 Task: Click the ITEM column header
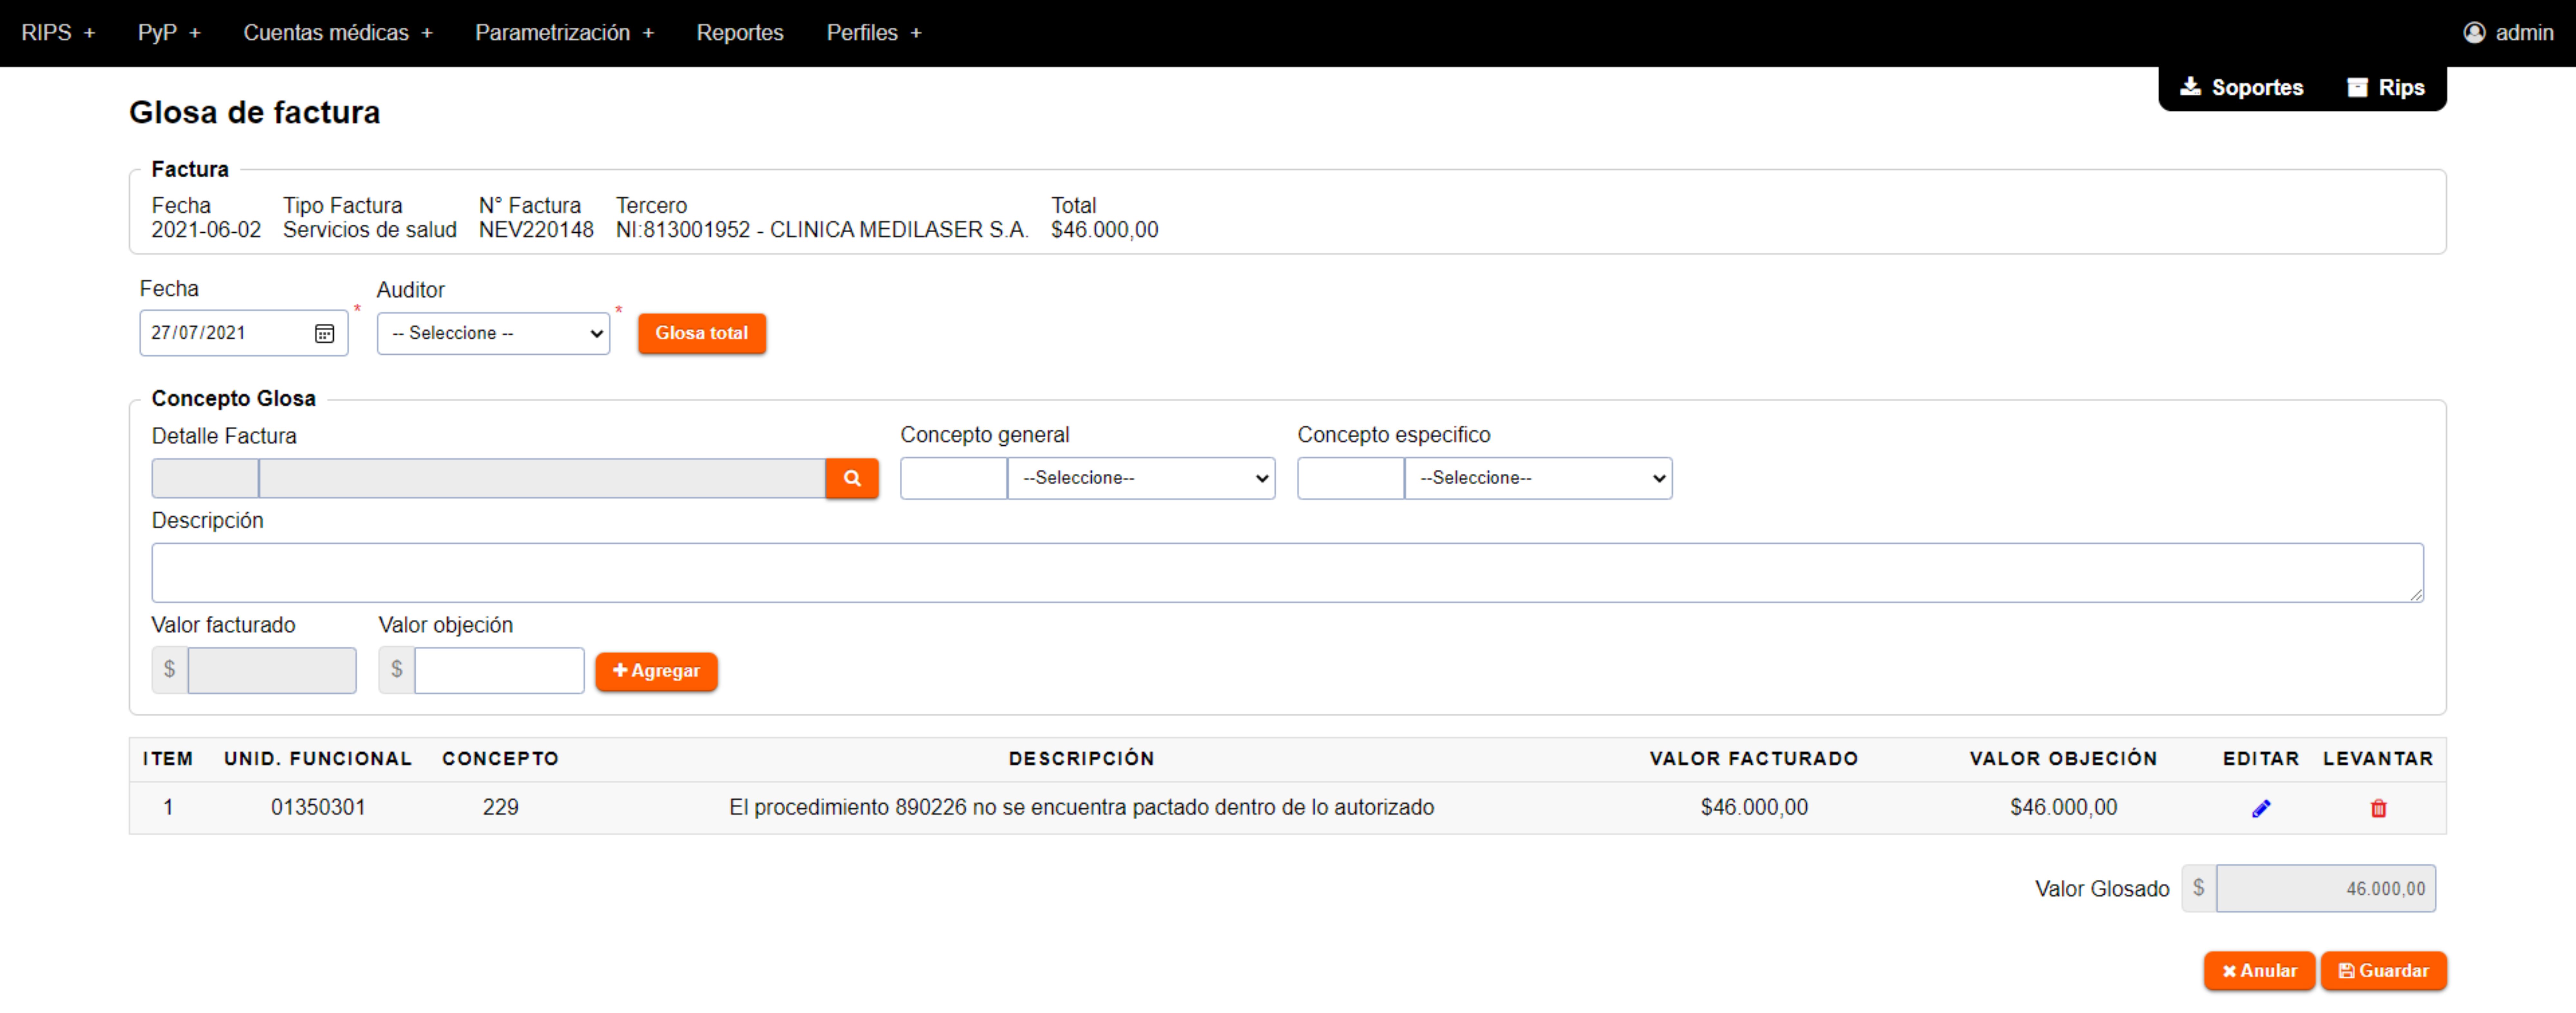pyautogui.click(x=168, y=759)
